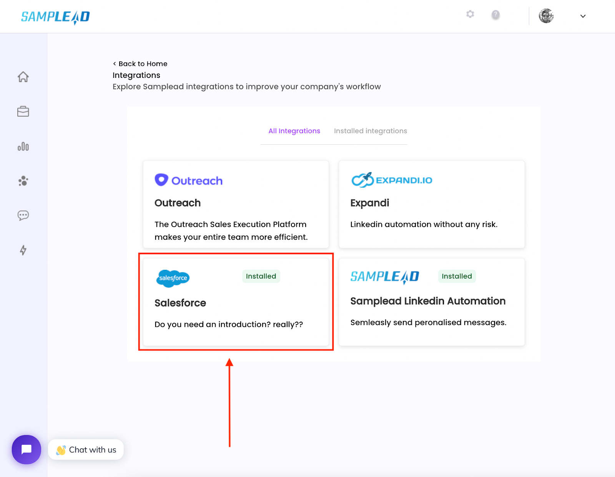Select the Salesforce integration card
The image size is (615, 477).
236,302
